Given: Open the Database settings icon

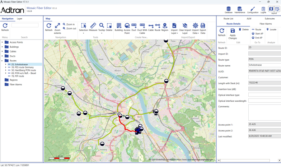Looking at the screenshot, I should 229,10.
